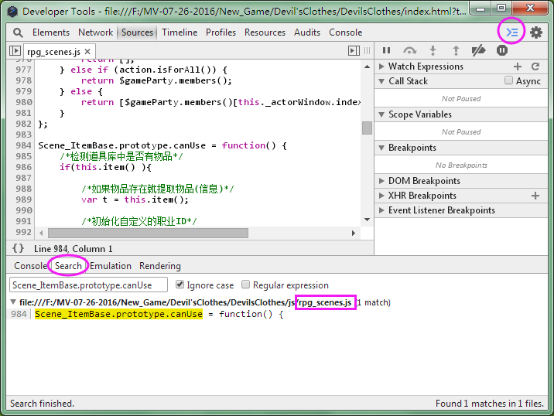Minimize the Developer Tools window
This screenshot has height=416, width=554.
480,9
